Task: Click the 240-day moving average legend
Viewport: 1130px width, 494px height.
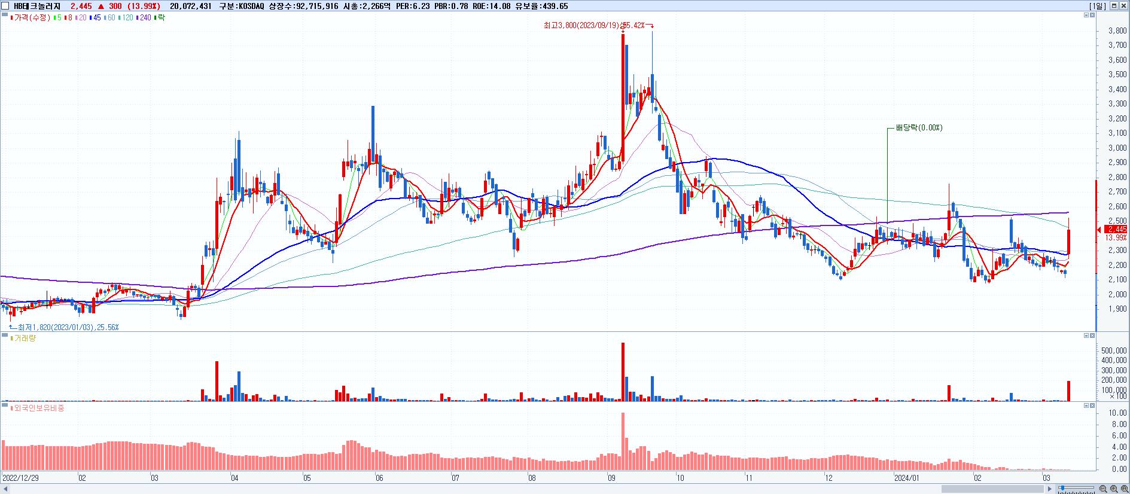Action: tap(144, 17)
